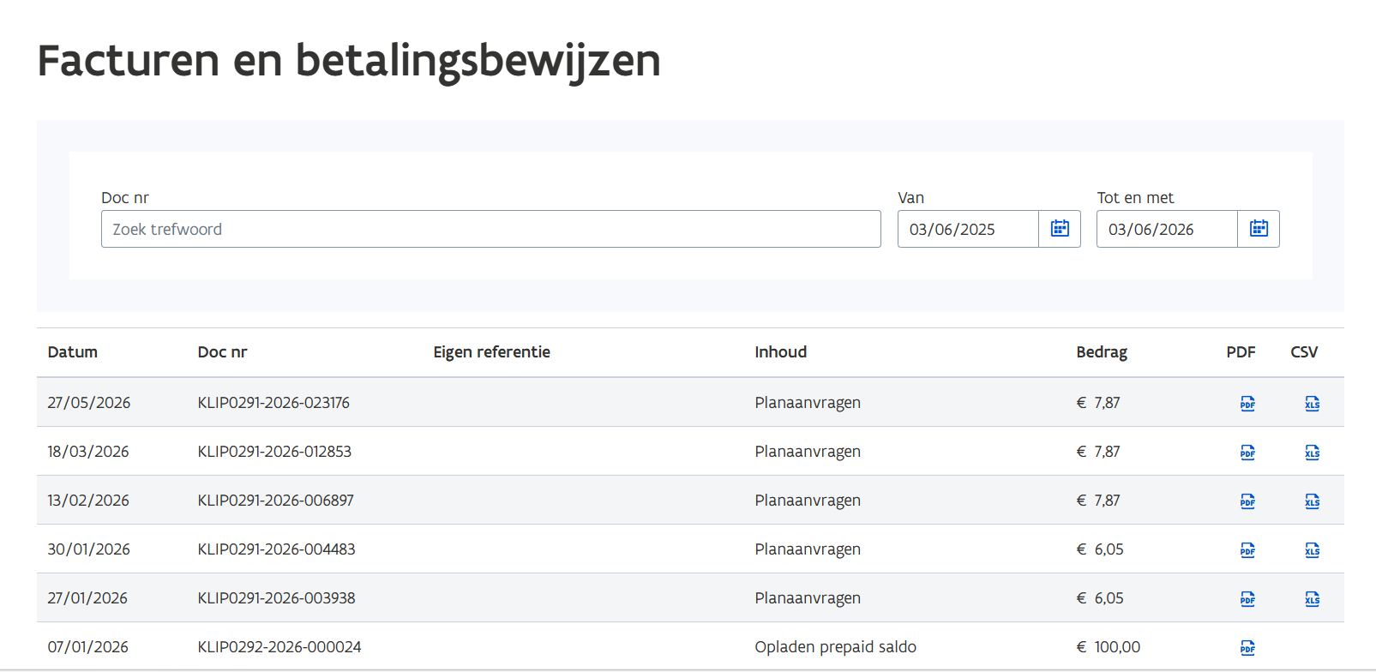The image size is (1376, 672).
Task: Select date cell 18/03/2026
Action: [88, 452]
